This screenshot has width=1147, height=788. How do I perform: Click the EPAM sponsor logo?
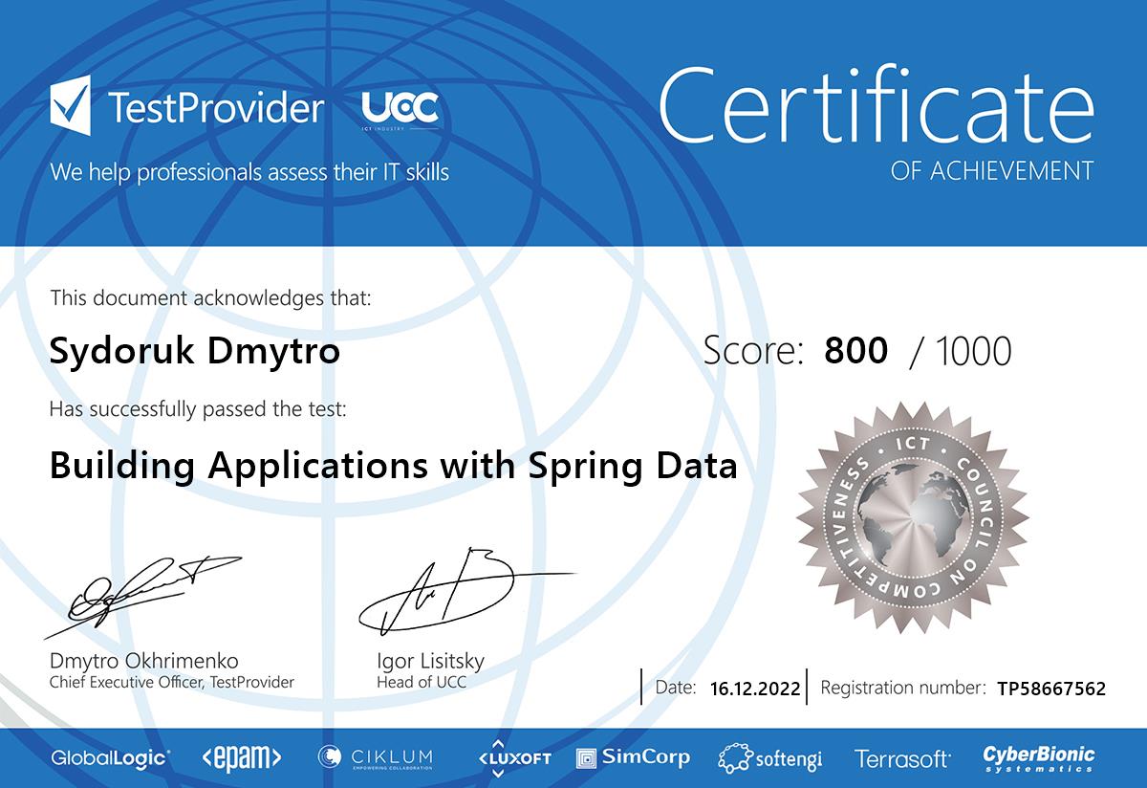pos(241,758)
